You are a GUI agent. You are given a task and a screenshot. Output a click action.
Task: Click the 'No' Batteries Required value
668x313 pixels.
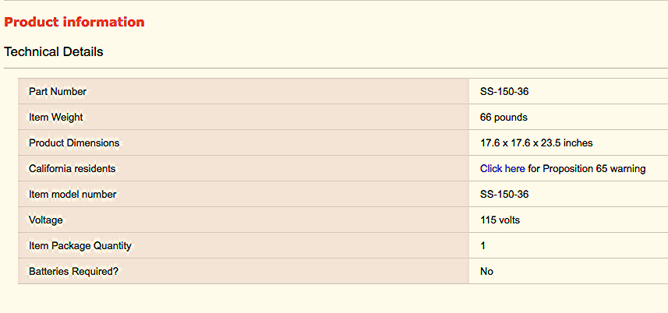click(x=486, y=271)
